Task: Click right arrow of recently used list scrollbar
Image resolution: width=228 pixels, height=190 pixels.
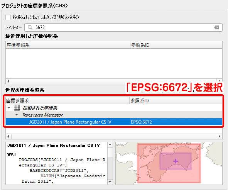Action: [x=220, y=81]
